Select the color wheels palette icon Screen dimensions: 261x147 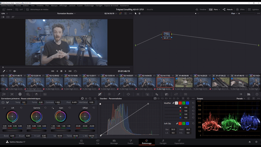pyautogui.click(x=20, y=94)
